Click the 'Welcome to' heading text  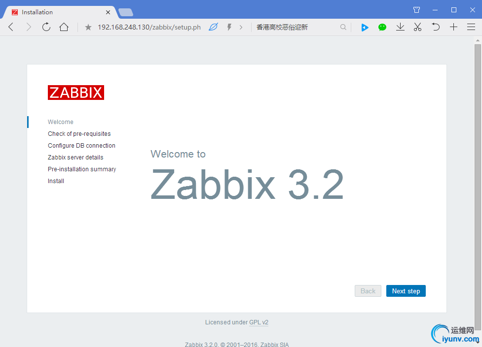[x=178, y=154]
